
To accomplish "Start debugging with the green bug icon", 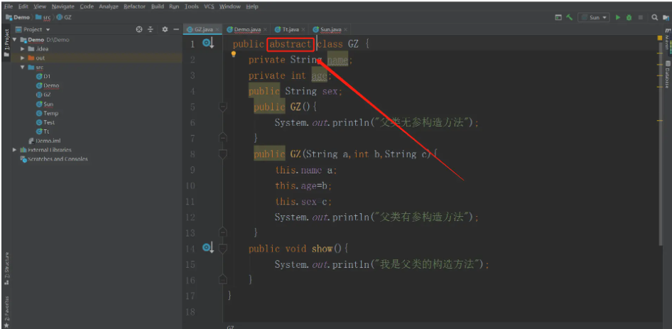I will point(629,18).
